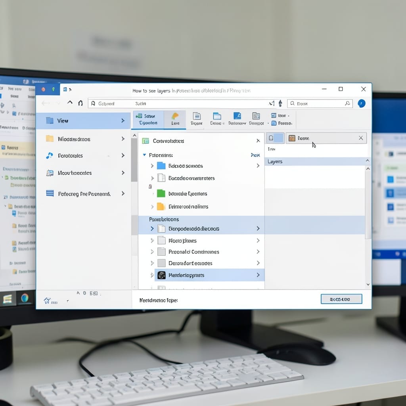This screenshot has width=406, height=406.
Task: Close the Eoom tab
Action: [361, 138]
